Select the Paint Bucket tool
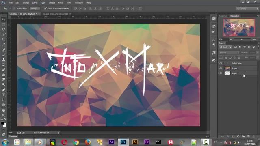The image size is (260, 146). (x=4, y=75)
